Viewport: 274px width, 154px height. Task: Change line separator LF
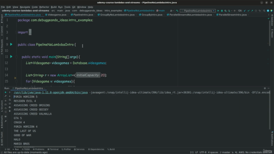click(x=197, y=152)
